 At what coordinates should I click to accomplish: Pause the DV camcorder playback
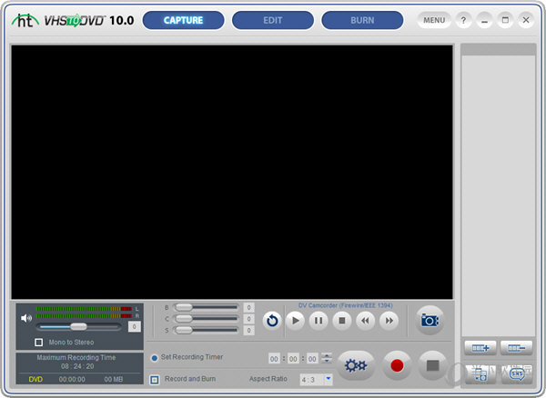(x=318, y=321)
